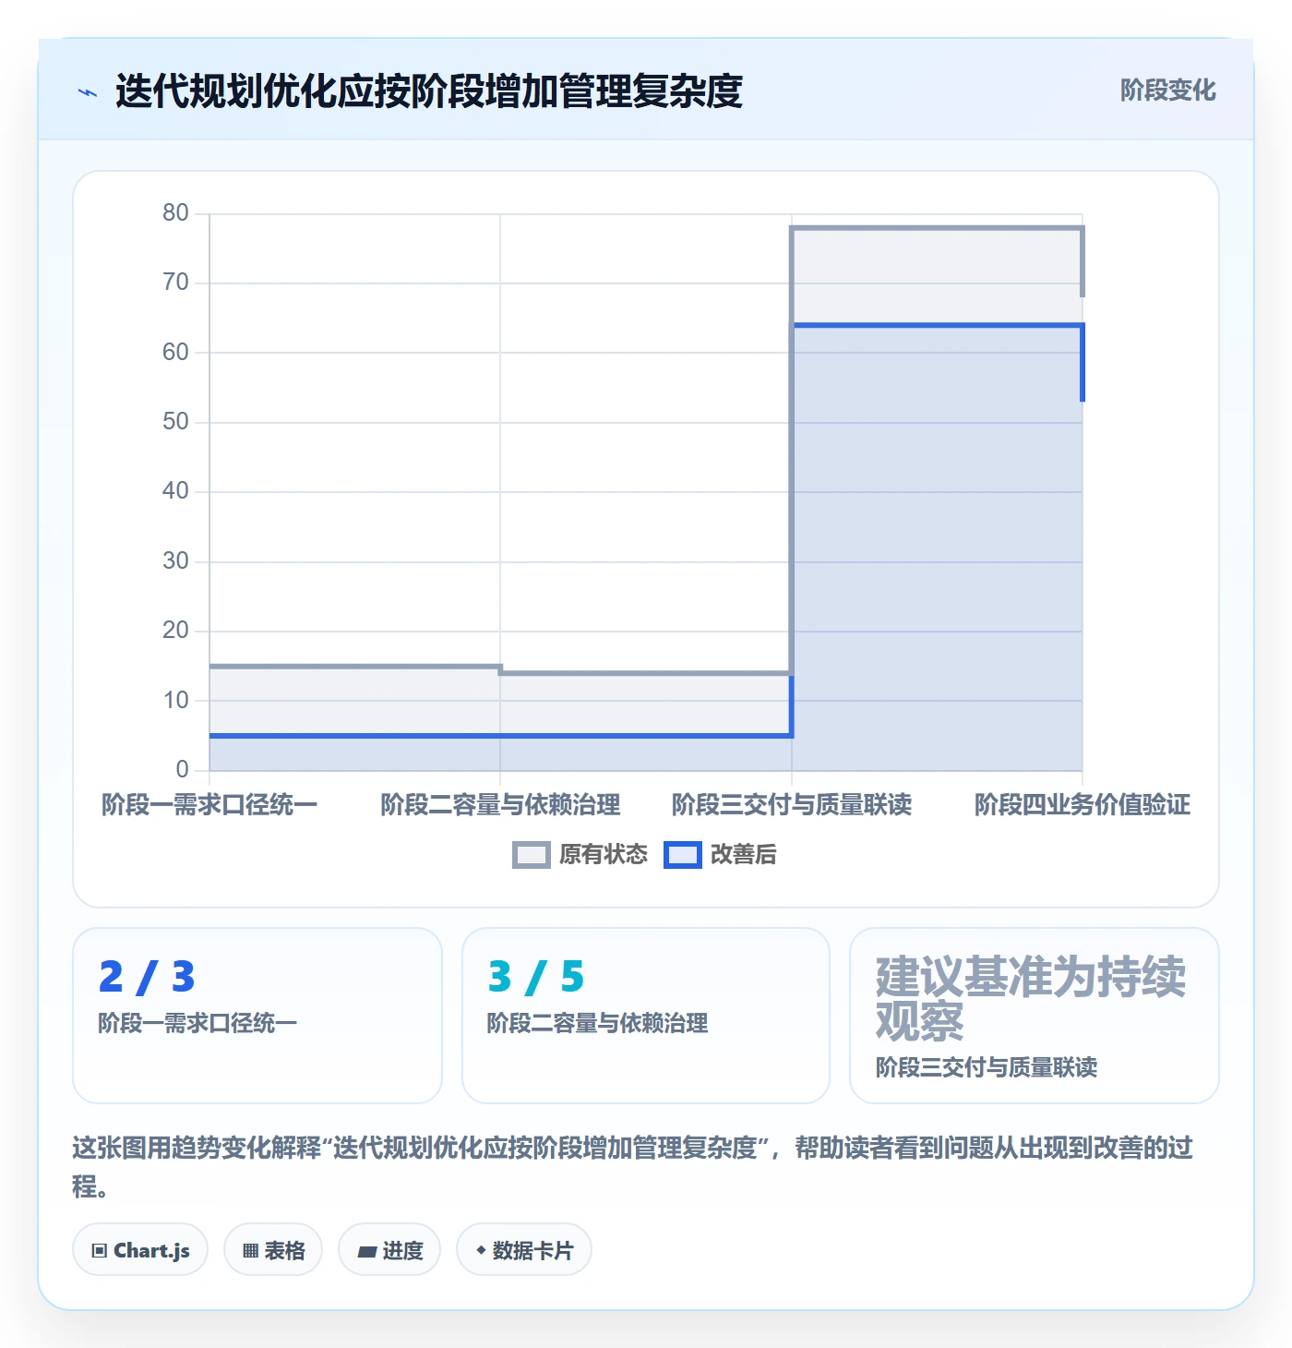
Task: Open the 2 / 3 data card
Action: [x=257, y=1016]
